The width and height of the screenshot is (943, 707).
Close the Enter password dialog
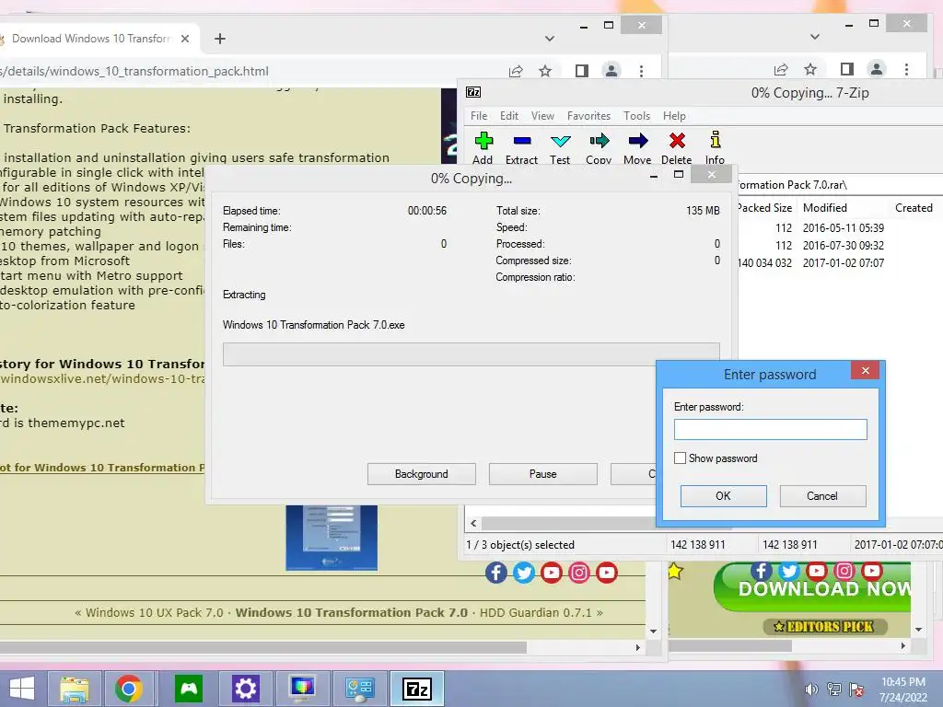click(x=866, y=370)
